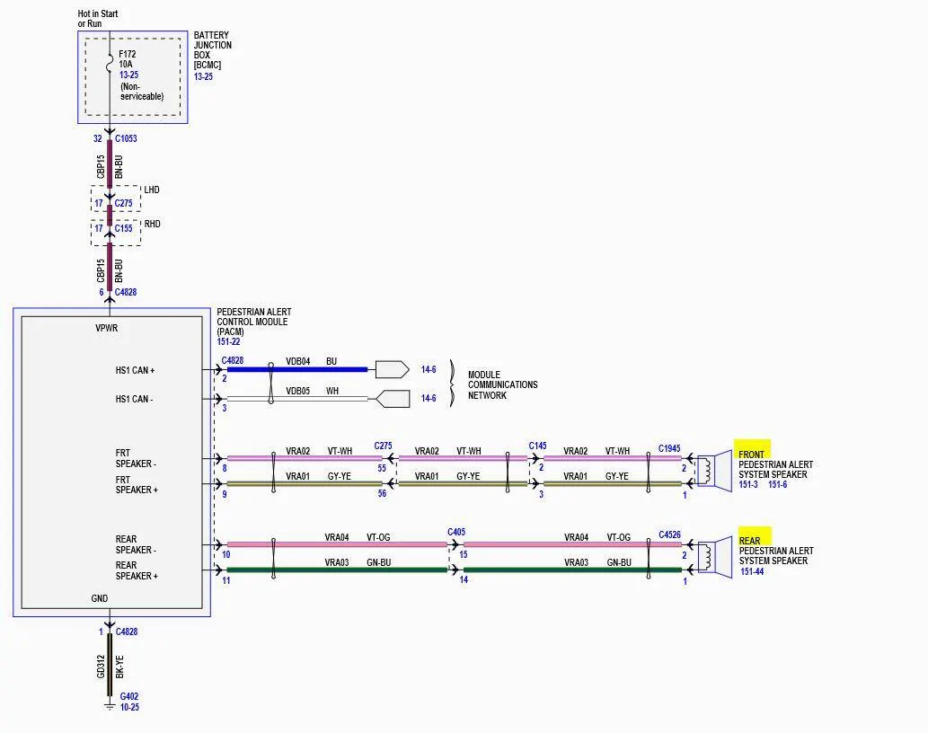The image size is (928, 733).
Task: Click the F172 10A fuse symbol
Action: click(110, 64)
